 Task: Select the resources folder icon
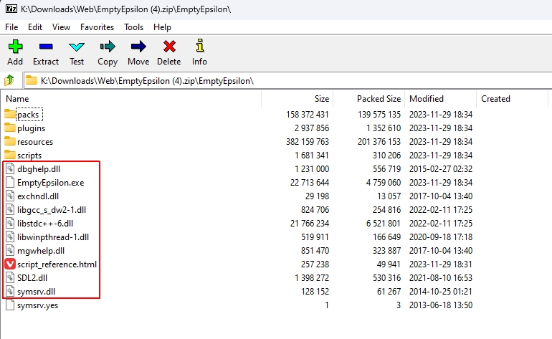point(10,141)
